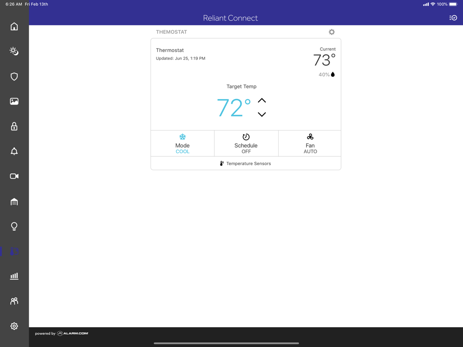463x347 pixels.
Task: Open the Images gallery sidebar icon
Action: 14,101
